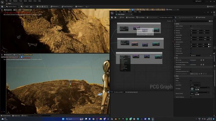Click browse-to icon under Material Override dropdown
The image size is (216, 121).
pos(198,94)
